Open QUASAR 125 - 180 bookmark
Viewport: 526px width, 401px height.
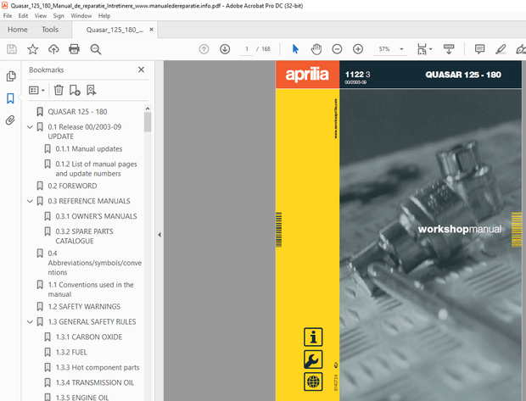tap(77, 112)
